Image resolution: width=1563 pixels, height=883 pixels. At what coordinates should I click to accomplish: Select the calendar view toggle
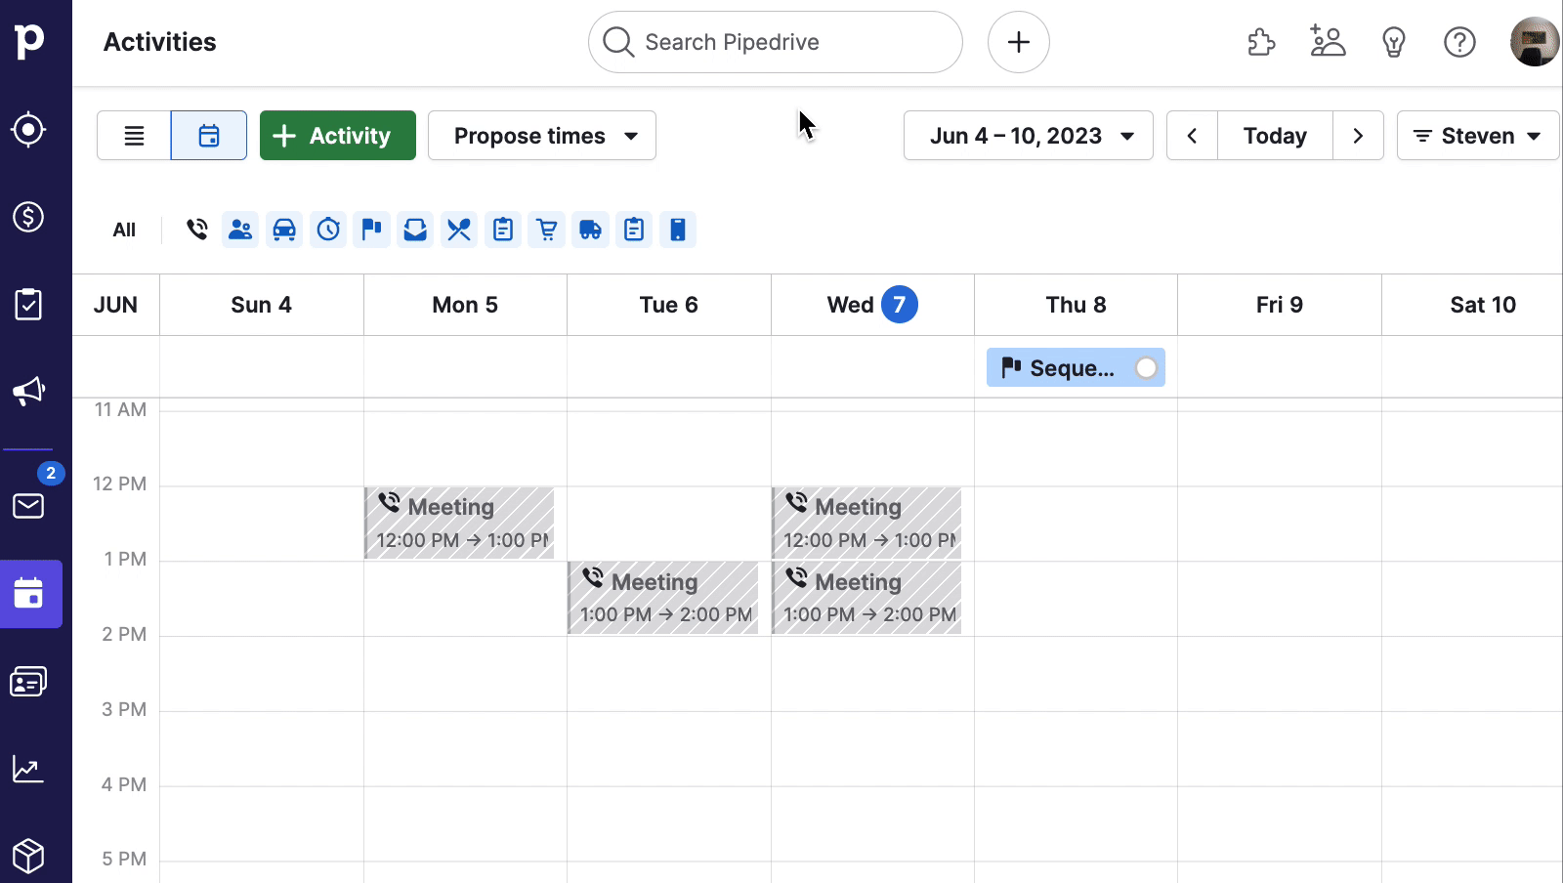pyautogui.click(x=208, y=135)
